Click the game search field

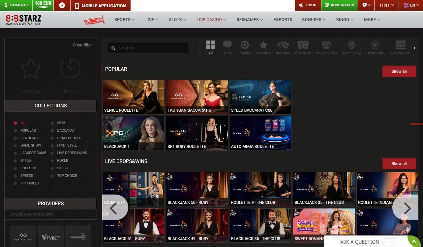coord(148,48)
